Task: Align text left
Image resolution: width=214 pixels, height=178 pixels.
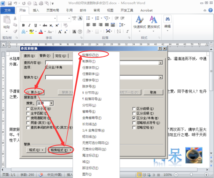Action: pyautogui.click(x=88, y=25)
